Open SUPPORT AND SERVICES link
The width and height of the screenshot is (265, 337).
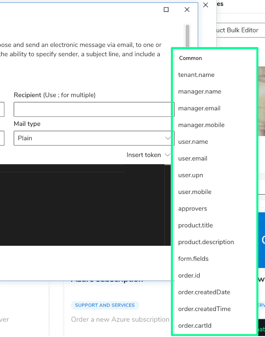[105, 305]
